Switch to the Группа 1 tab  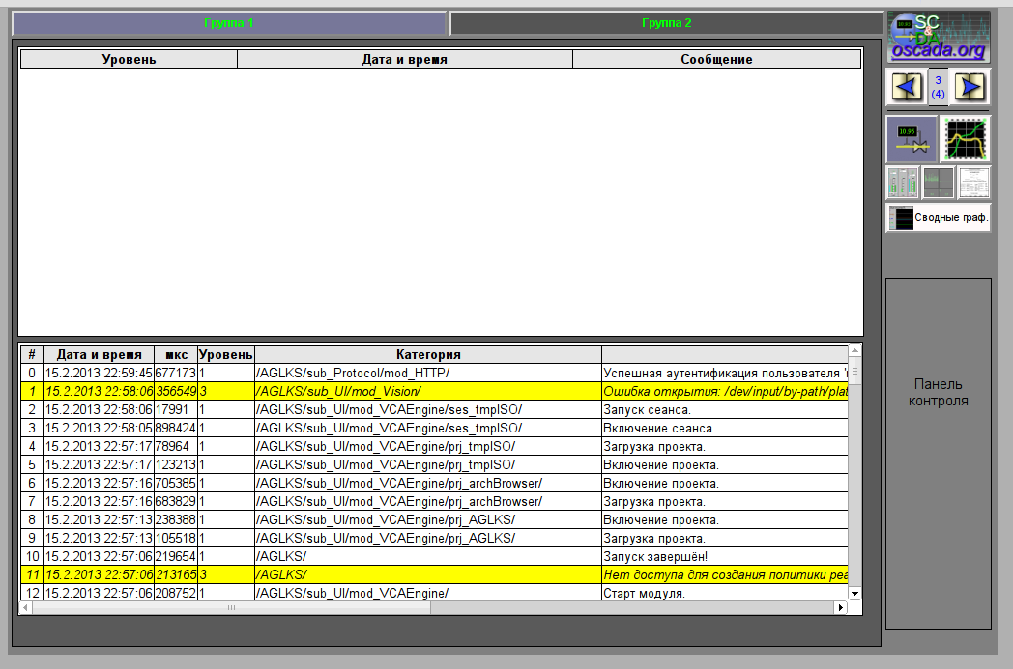pyautogui.click(x=228, y=23)
